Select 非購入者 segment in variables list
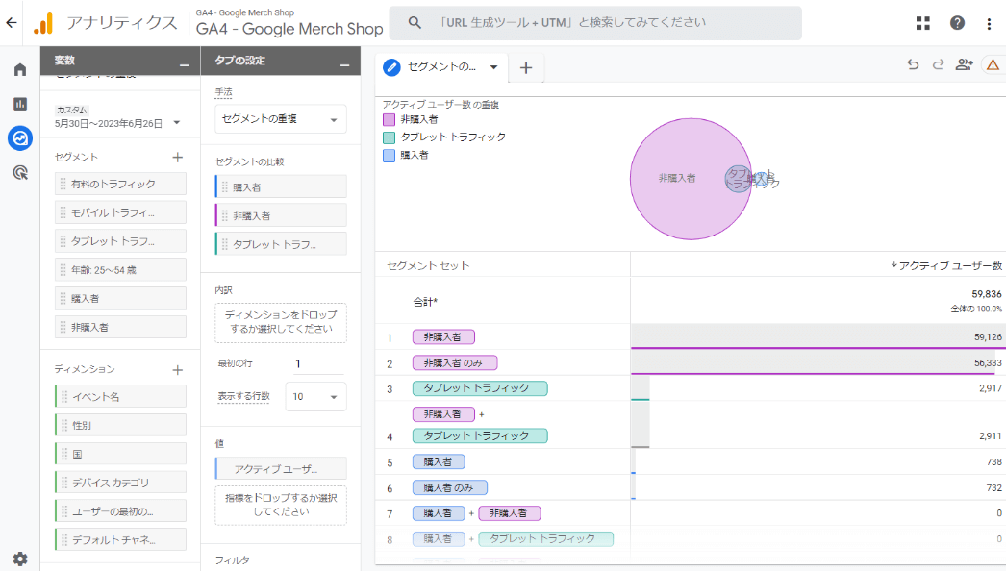 coord(120,327)
